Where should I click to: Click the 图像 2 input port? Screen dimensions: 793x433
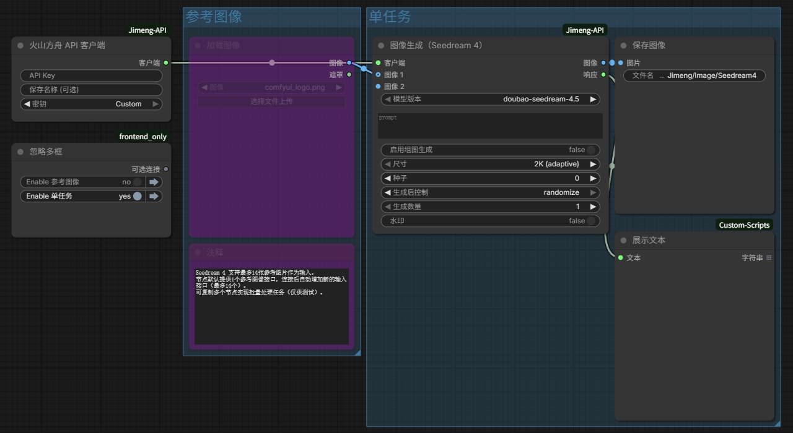tap(379, 87)
